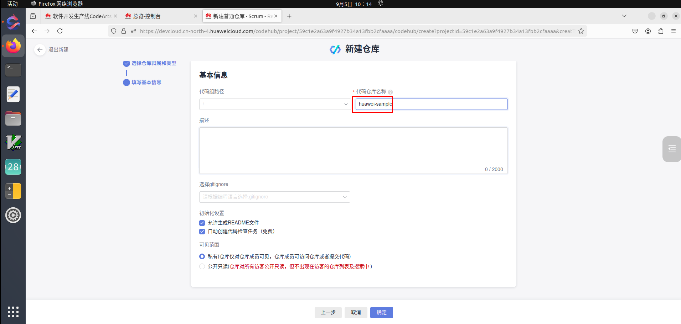681x324 pixels.
Task: Open the 选择gitignore dropdown
Action: pos(275,197)
